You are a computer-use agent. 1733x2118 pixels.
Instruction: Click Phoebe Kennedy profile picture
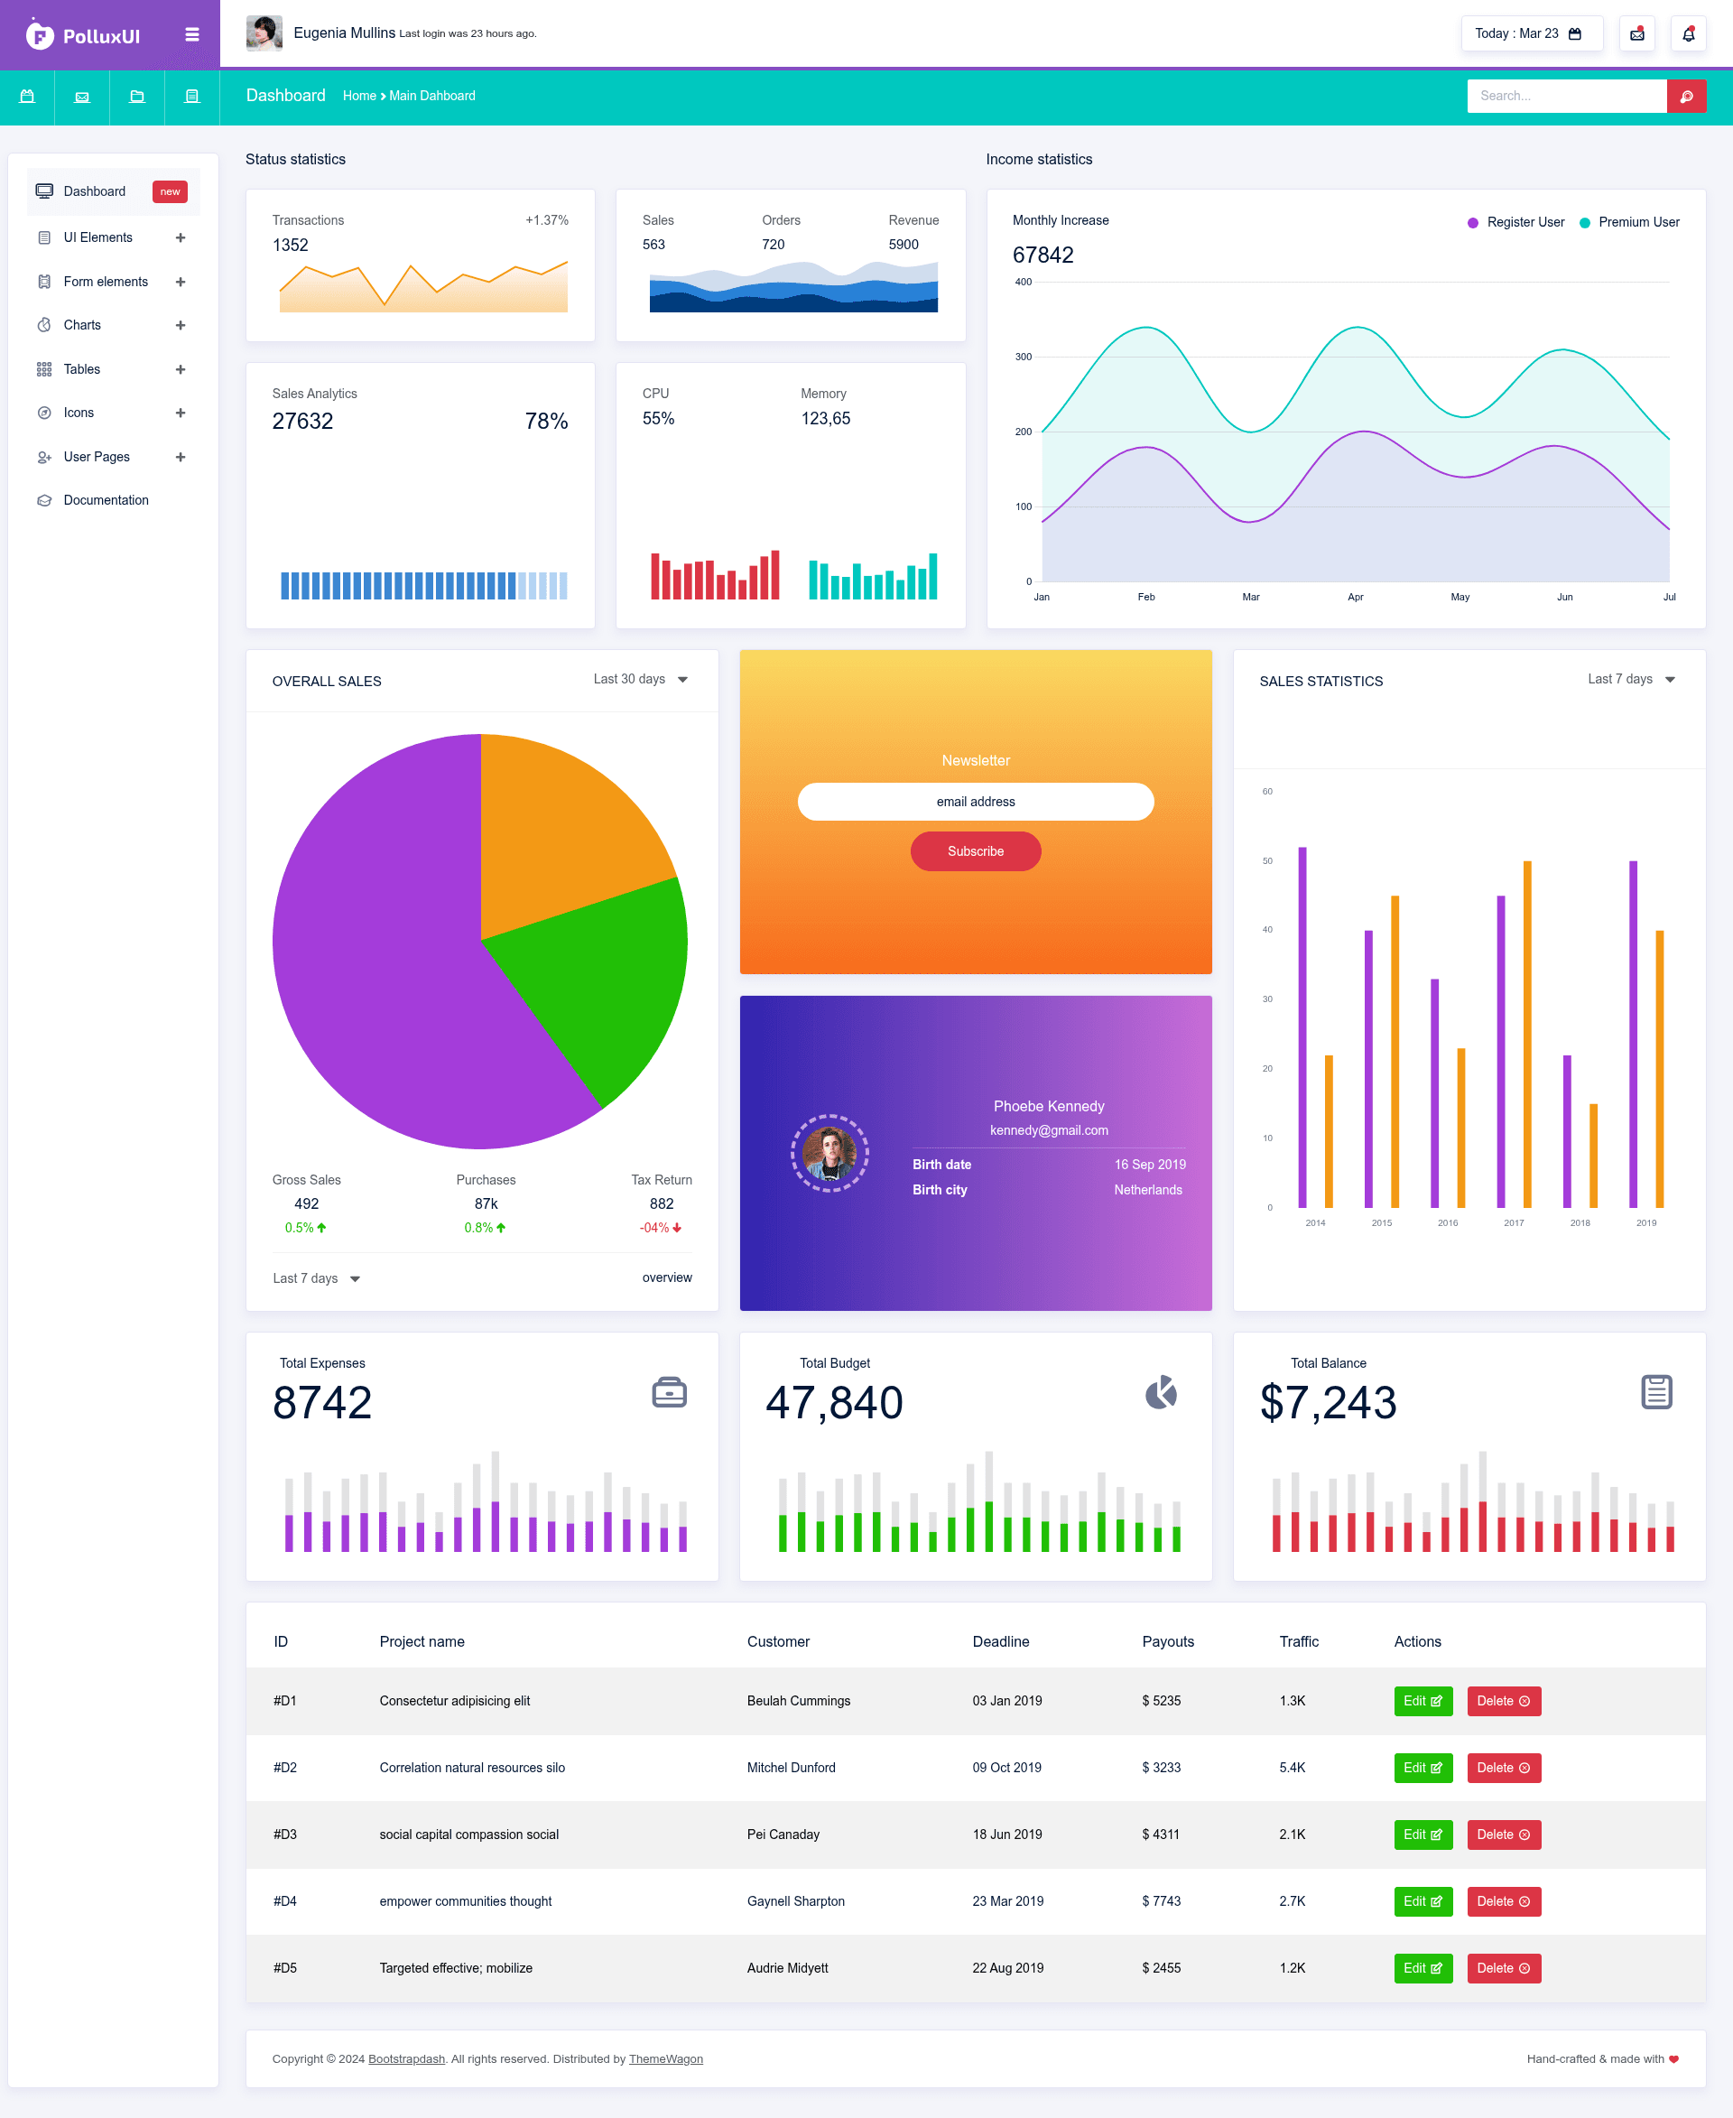point(829,1154)
